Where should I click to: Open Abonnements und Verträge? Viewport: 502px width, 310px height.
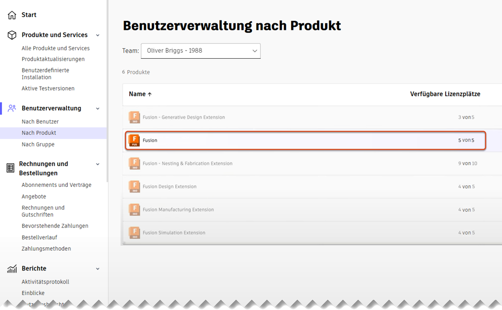pos(56,185)
